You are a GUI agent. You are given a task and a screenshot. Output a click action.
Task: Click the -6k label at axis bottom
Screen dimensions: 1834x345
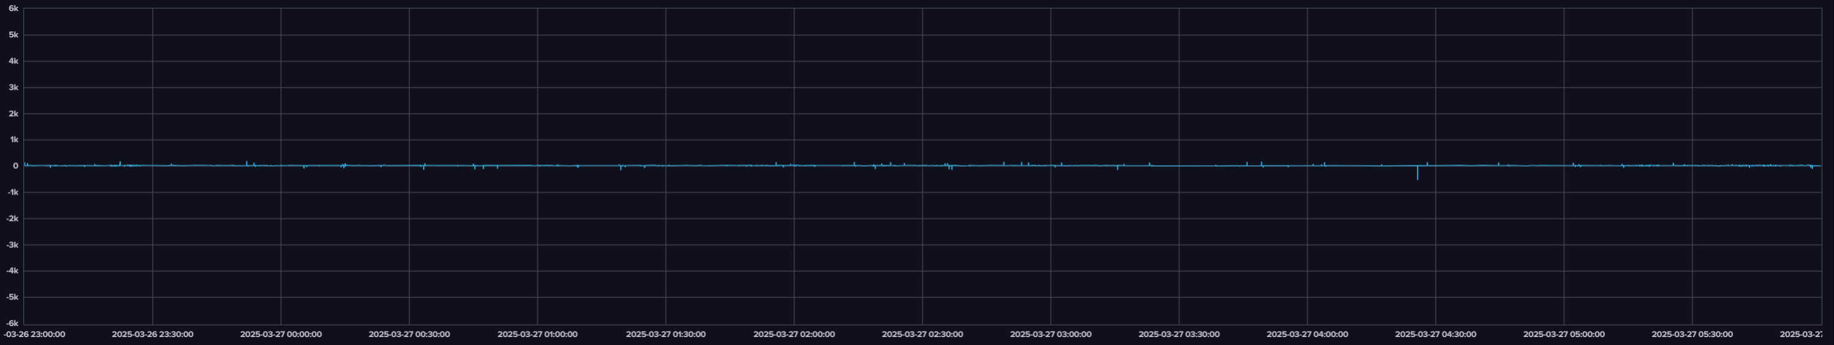12,324
